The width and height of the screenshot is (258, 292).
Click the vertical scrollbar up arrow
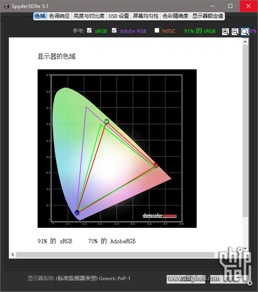pyautogui.click(x=245, y=42)
